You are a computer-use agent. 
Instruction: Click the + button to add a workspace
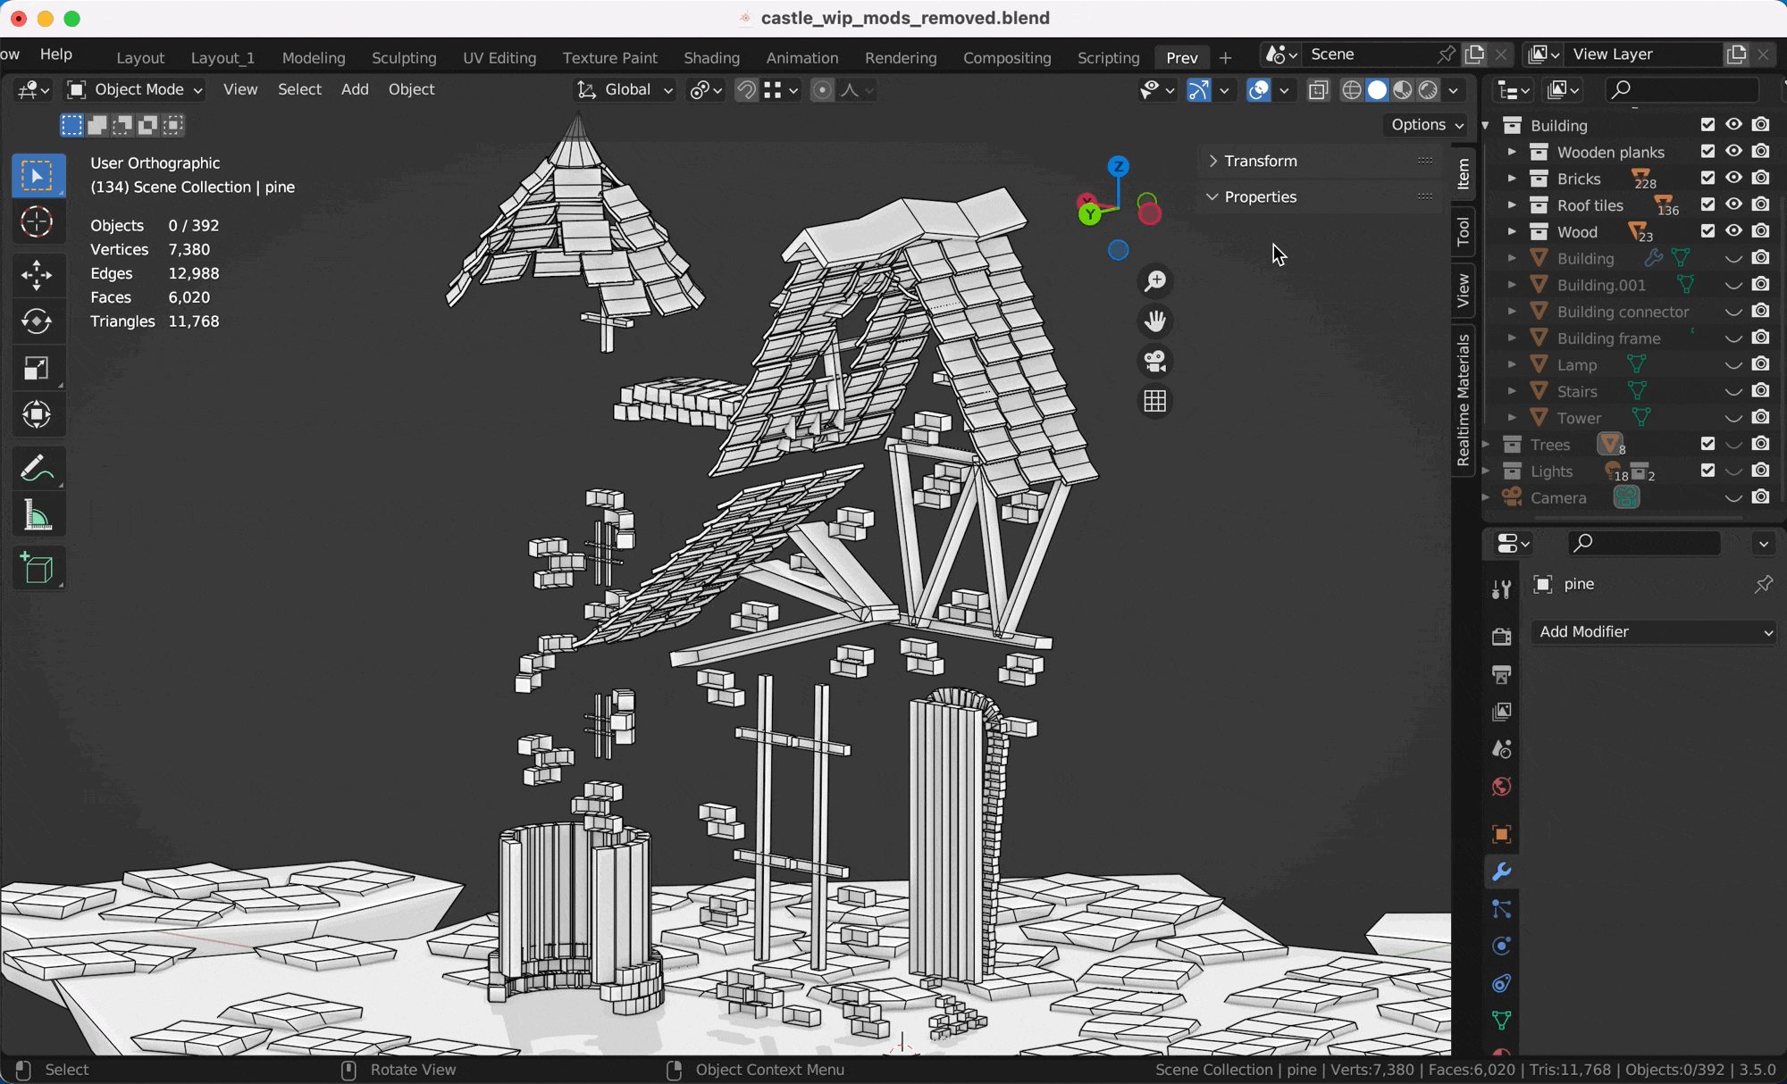tap(1225, 57)
